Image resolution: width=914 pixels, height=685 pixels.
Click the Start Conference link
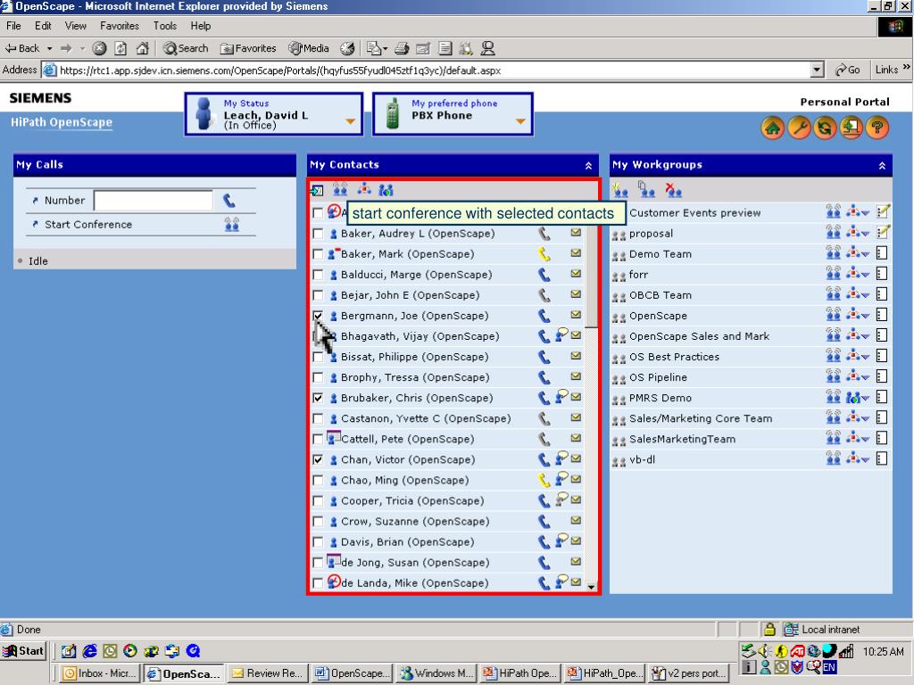(88, 225)
